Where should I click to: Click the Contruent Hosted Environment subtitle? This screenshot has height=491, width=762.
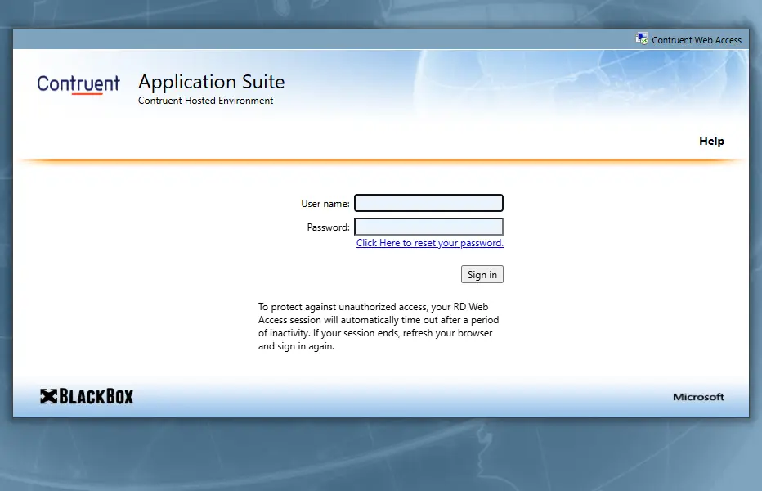tap(205, 101)
